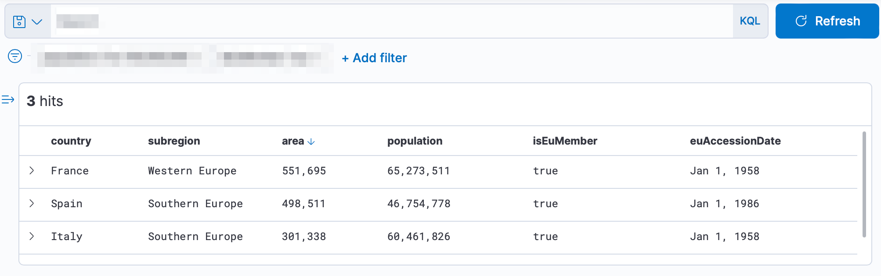
Task: Click the area sort descending arrow
Action: pyautogui.click(x=311, y=142)
